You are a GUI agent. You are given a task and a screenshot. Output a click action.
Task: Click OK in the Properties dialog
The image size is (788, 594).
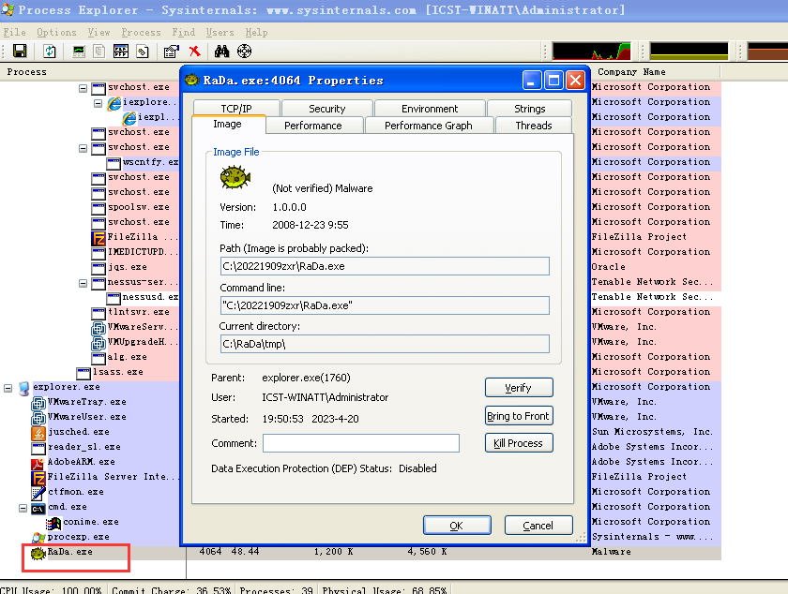coord(457,526)
